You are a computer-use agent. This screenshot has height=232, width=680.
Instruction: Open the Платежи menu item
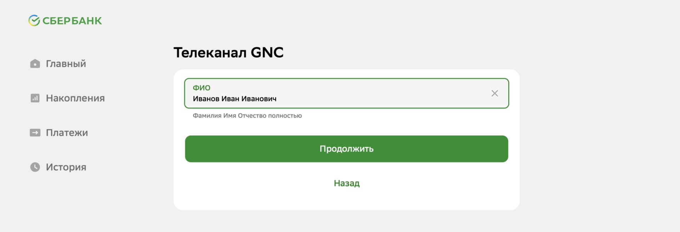pos(67,133)
